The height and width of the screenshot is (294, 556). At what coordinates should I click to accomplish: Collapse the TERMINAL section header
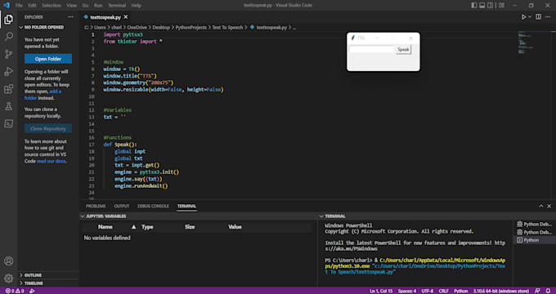tap(436, 216)
